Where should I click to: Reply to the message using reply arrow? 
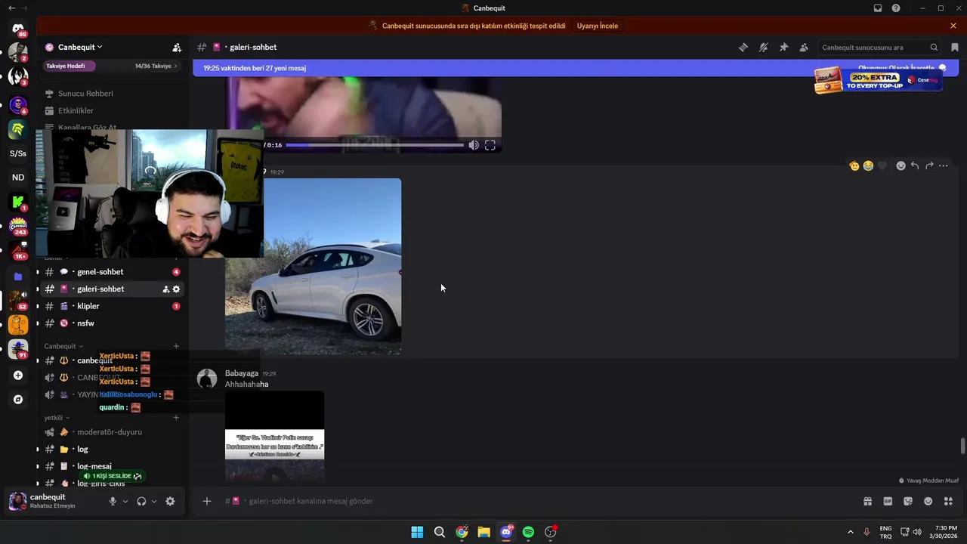coord(915,166)
